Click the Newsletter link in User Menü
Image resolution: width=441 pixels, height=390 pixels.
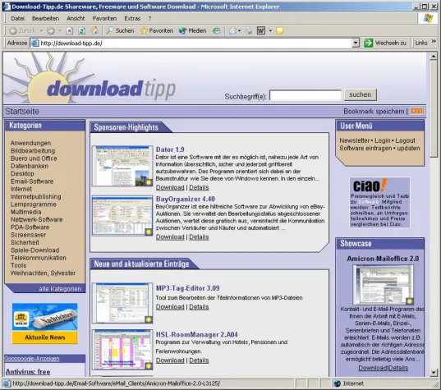(355, 140)
